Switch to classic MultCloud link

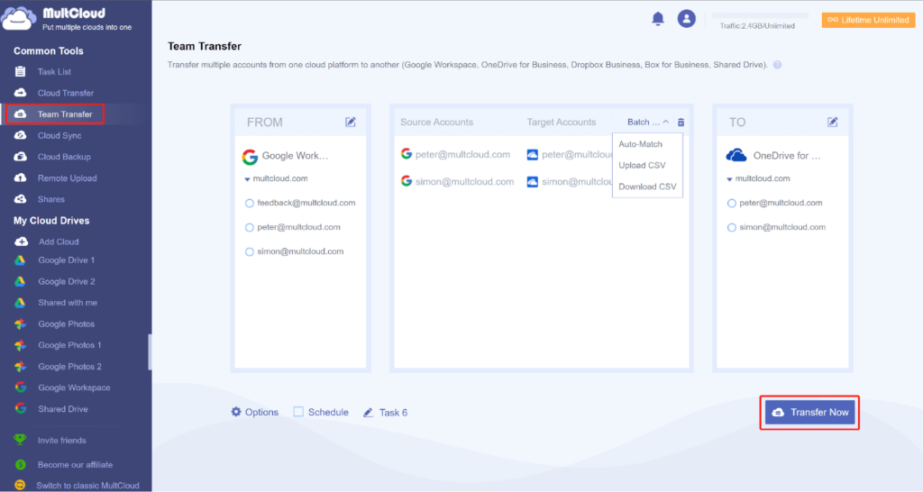[x=87, y=486]
